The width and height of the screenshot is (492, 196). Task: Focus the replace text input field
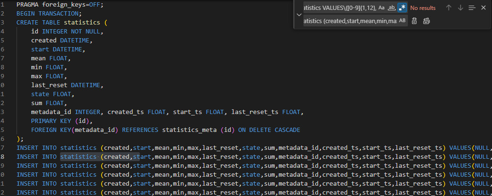pyautogui.click(x=349, y=21)
